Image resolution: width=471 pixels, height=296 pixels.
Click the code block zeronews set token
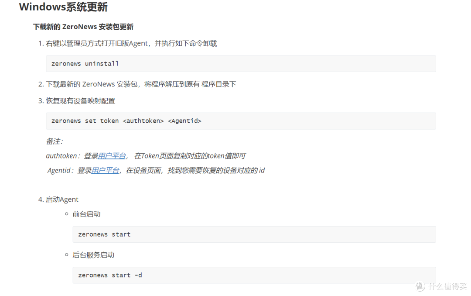pyautogui.click(x=241, y=121)
